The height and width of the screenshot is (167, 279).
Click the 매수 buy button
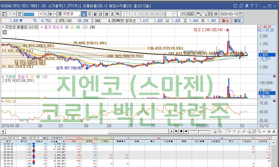coord(225,21)
